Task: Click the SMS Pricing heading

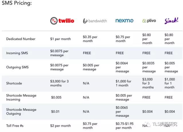Action: [17, 3]
